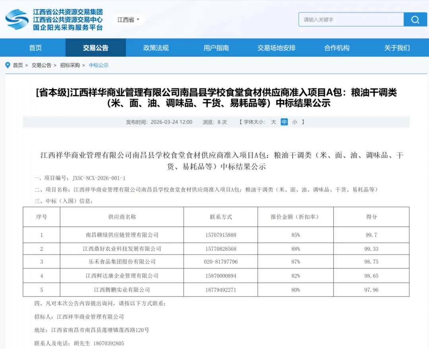This screenshot has height=349, width=429.
Task: Click the location pin breadcrumb icon
Action: tap(8, 65)
